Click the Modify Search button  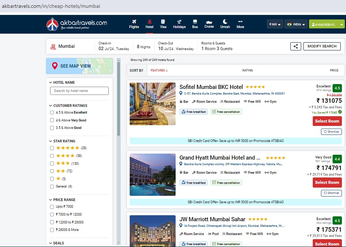[x=322, y=46]
